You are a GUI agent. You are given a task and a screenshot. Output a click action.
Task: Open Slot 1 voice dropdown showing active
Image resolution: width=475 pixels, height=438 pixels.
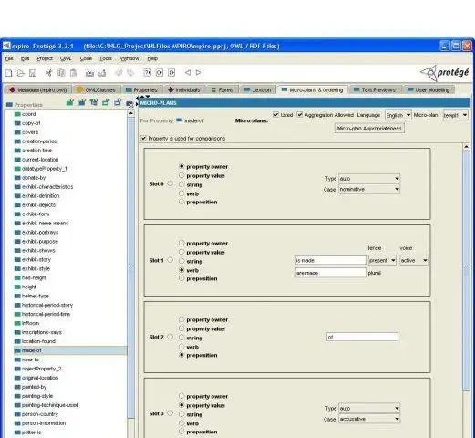click(x=414, y=260)
